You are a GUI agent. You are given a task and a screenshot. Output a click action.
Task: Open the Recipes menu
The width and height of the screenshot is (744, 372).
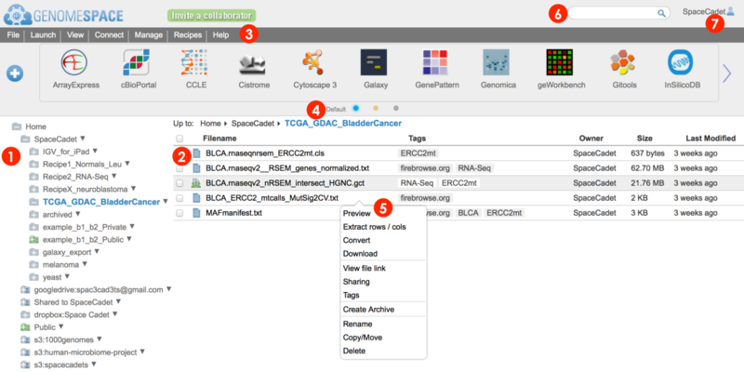pos(188,35)
